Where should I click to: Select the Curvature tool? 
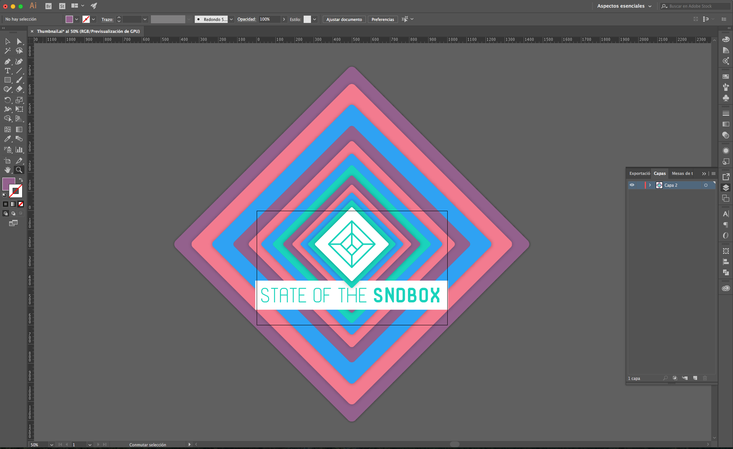pyautogui.click(x=19, y=61)
